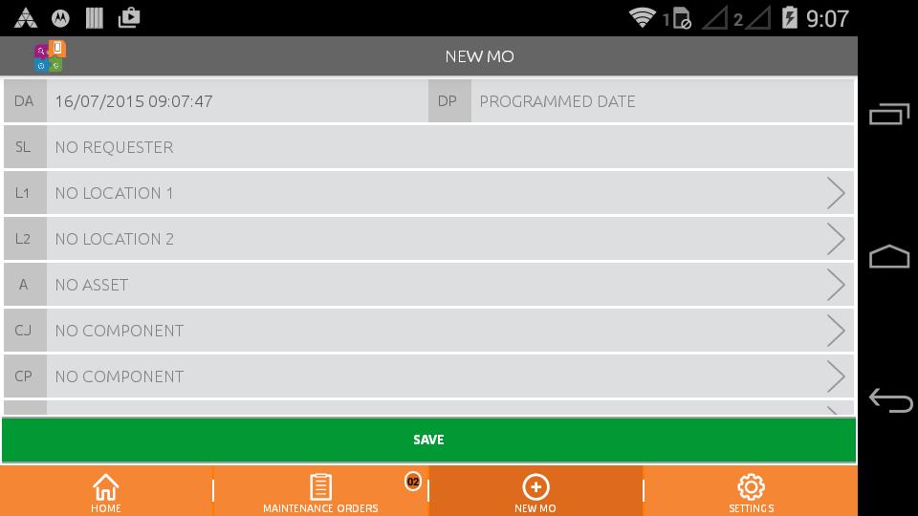Expand the NO LOCATION 2 chevron
Image resolution: width=918 pixels, height=516 pixels.
pos(836,239)
